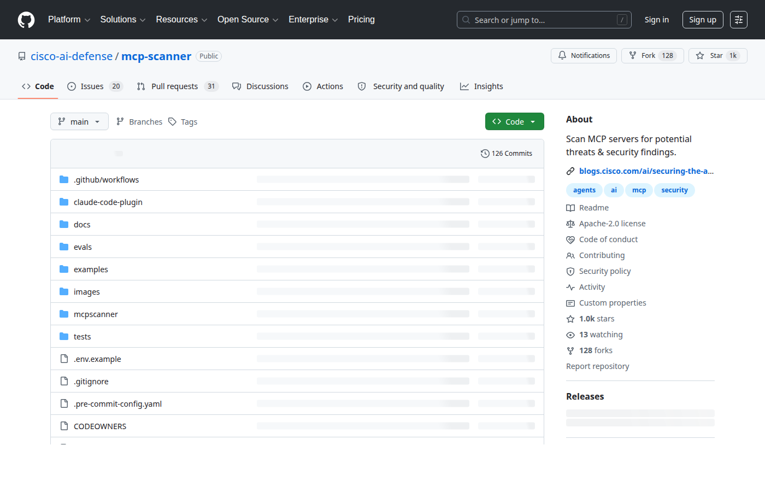Click the file icon for .gitignore
Viewport: 765px width, 492px height.
[64, 381]
